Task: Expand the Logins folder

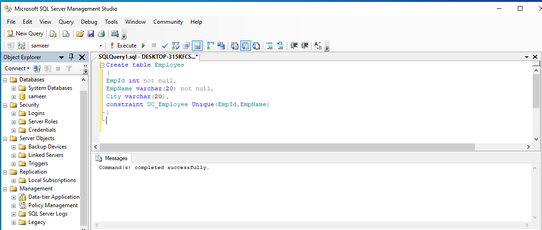Action: pyautogui.click(x=14, y=114)
